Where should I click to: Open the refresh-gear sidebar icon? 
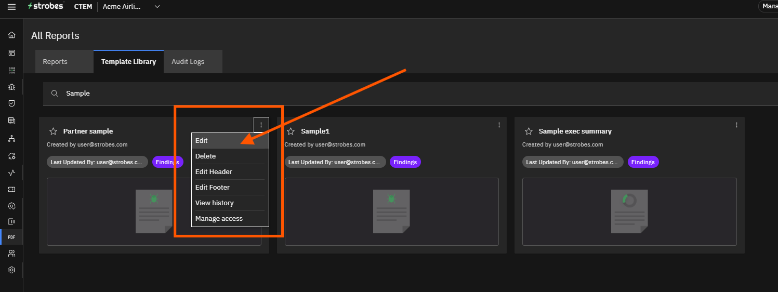11,155
